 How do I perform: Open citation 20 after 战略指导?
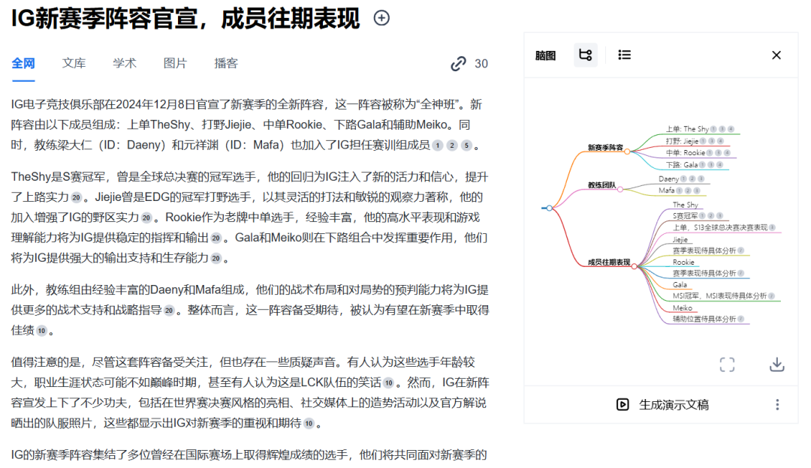(169, 310)
